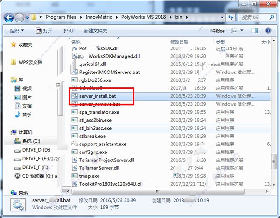Click the gear file thumbnail in details pane

coord(18,205)
